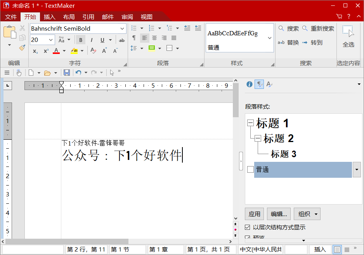The width and height of the screenshot is (364, 255).
Task: Click the strikethrough 'ab' icon
Action: [121, 40]
